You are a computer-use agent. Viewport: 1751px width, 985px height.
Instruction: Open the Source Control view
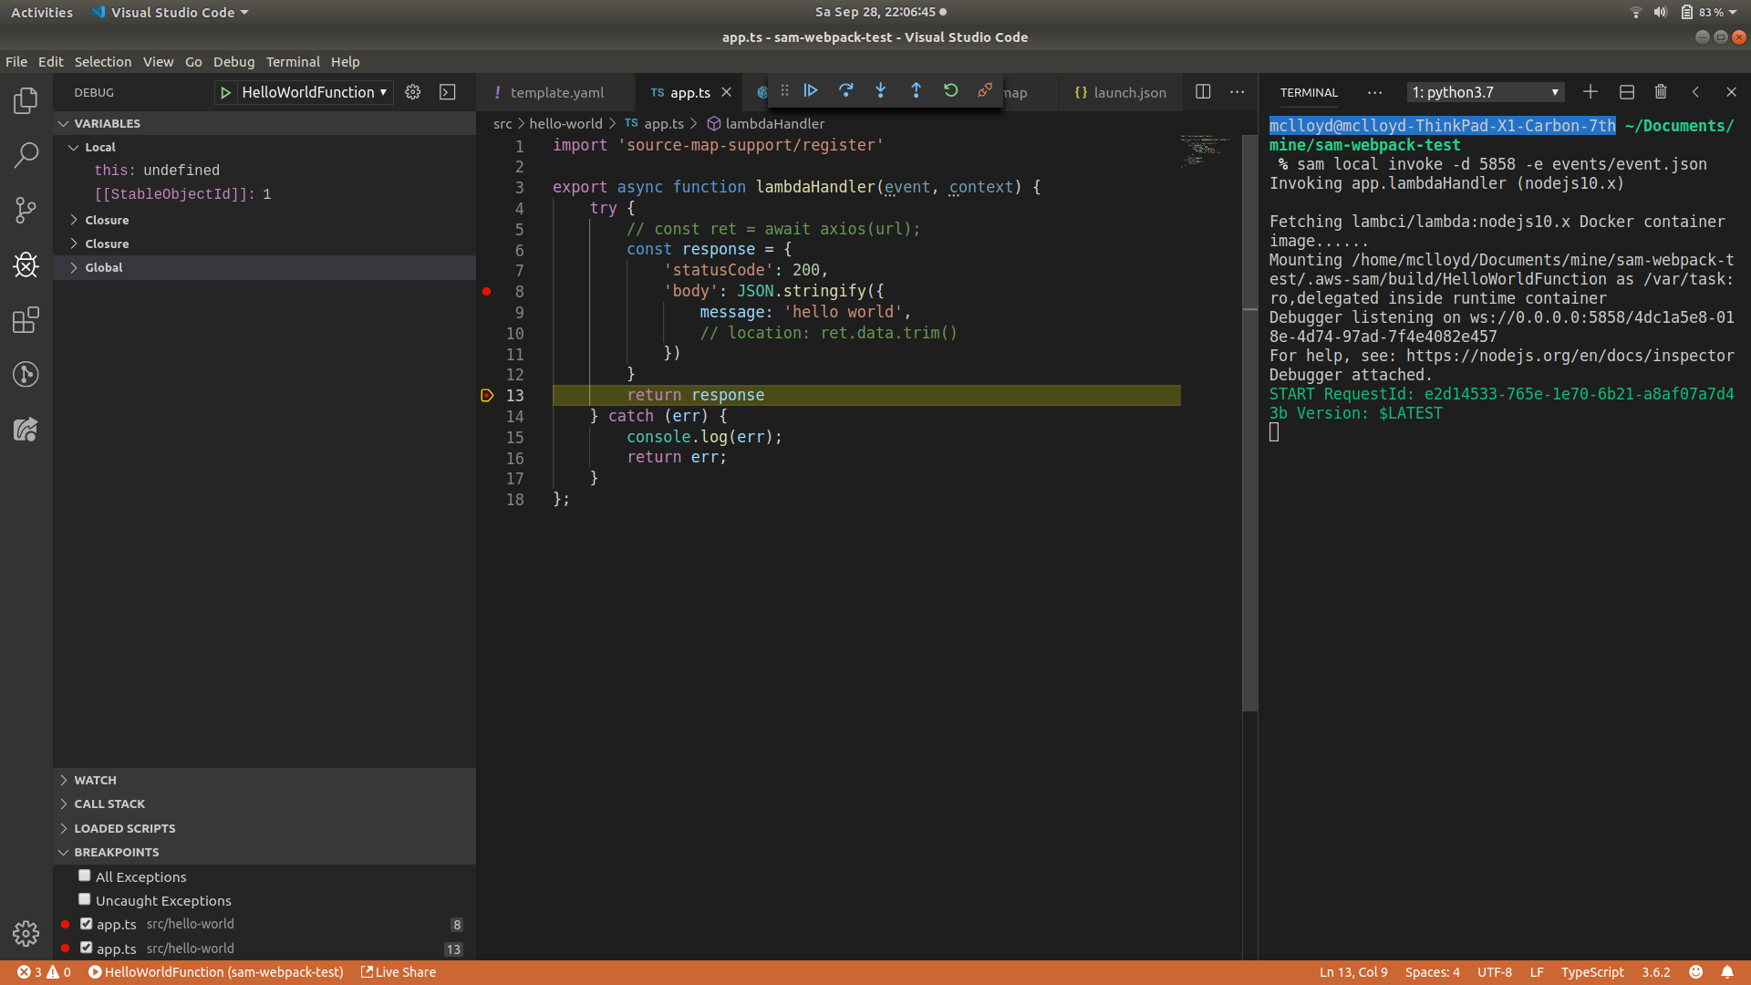26,210
